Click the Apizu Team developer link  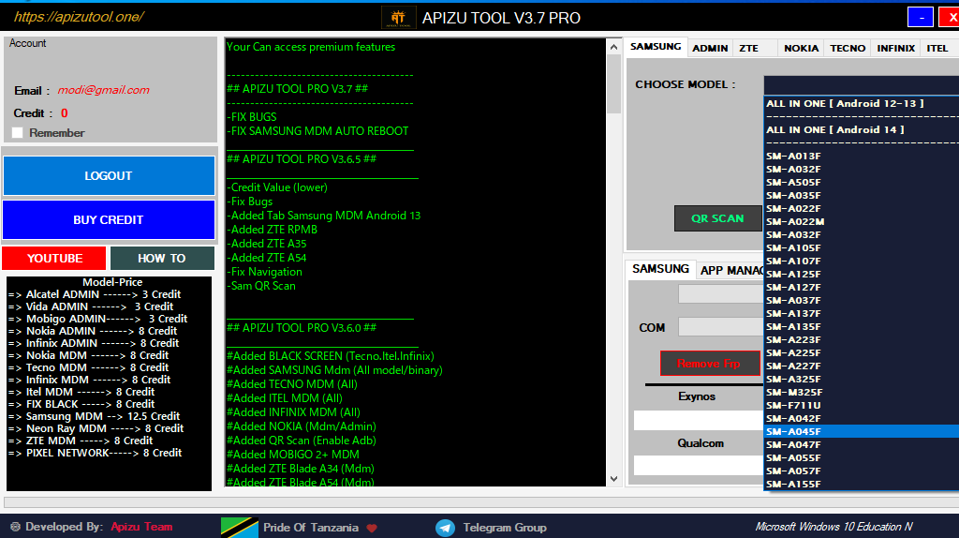coord(142,527)
